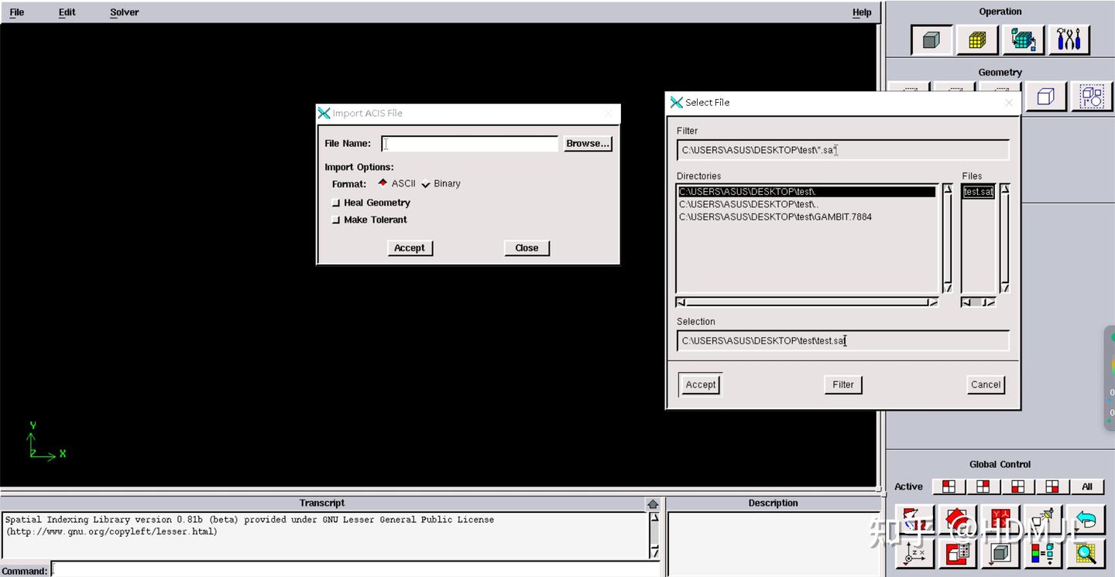The image size is (1115, 577).
Task: Select the Group geometry shapes button
Action: click(x=1092, y=97)
